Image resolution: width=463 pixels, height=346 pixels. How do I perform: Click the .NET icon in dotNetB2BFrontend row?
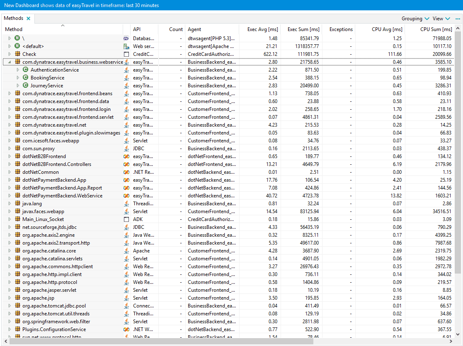coord(126,156)
